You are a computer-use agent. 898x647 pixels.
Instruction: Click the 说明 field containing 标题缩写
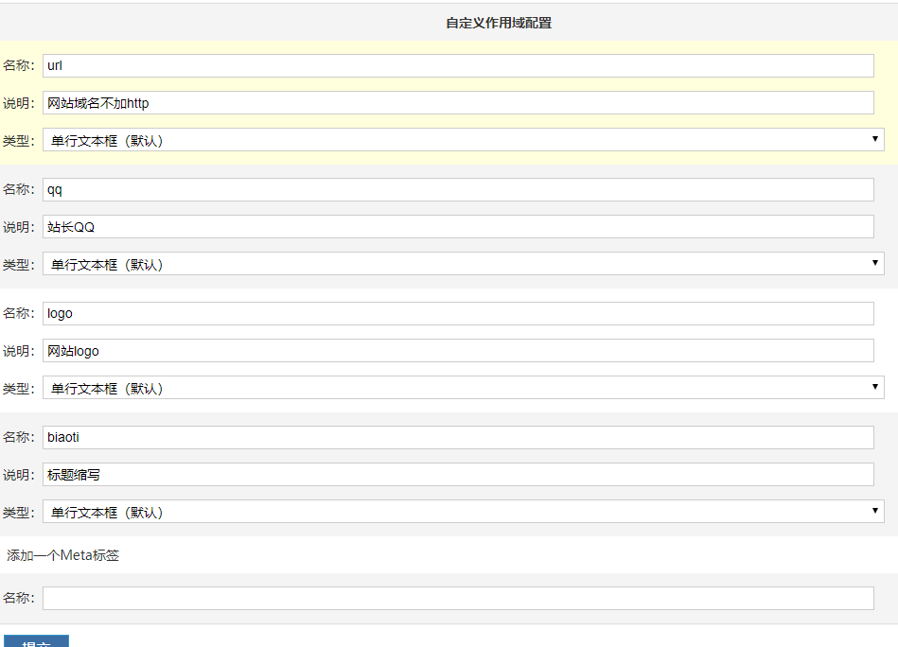[x=379, y=474]
